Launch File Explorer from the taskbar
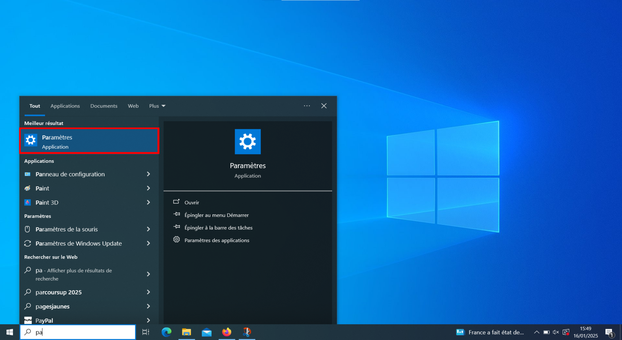The height and width of the screenshot is (340, 622). pos(187,332)
